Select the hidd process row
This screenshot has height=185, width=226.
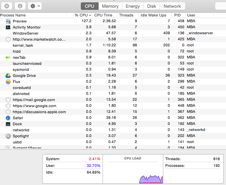coord(113,51)
